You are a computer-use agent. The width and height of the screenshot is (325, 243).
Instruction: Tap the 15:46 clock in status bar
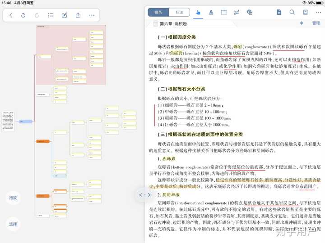6,3
